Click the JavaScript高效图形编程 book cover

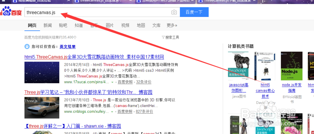(239, 66)
